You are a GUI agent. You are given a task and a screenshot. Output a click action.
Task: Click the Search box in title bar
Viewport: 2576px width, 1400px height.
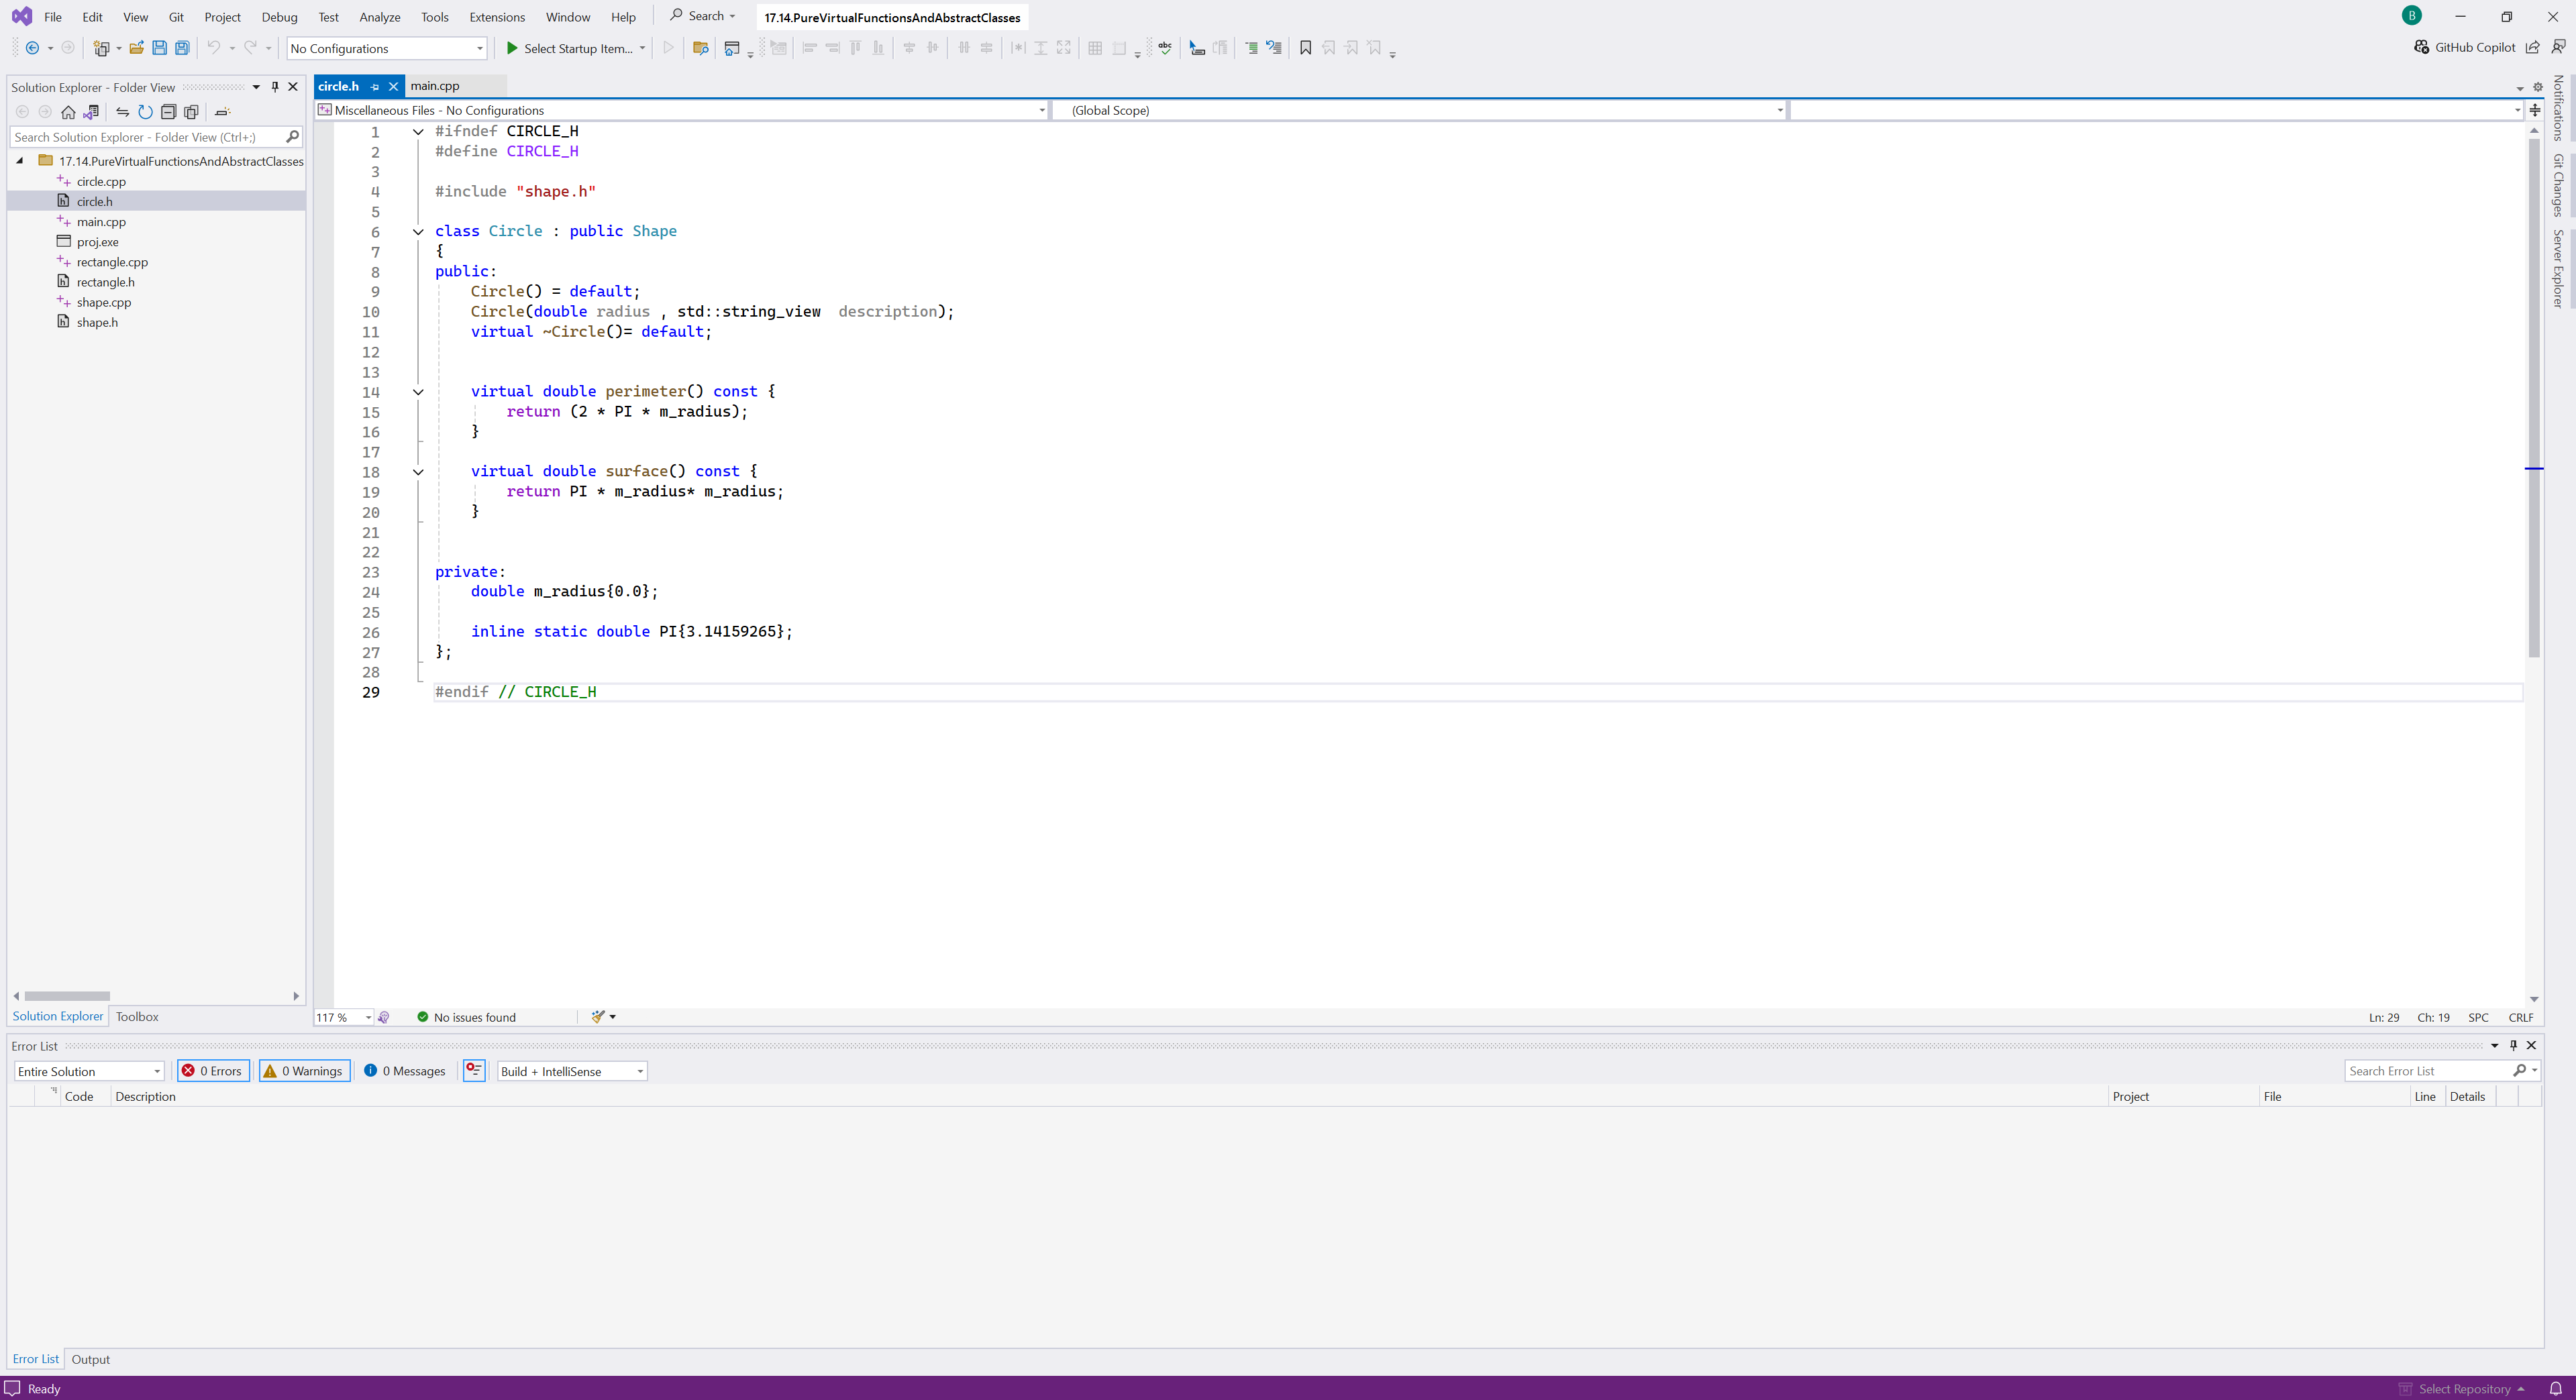(x=702, y=16)
